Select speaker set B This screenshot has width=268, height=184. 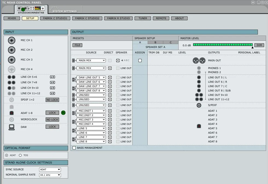(155, 42)
